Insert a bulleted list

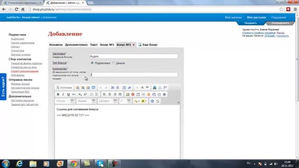pos(97,94)
